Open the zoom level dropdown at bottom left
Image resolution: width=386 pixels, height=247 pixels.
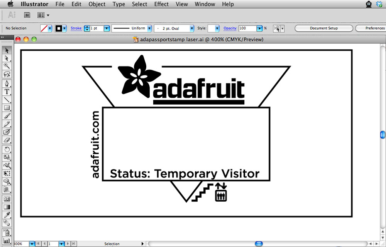coord(32,244)
